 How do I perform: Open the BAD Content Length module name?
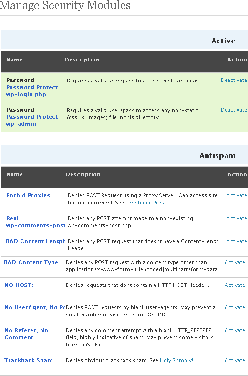click(x=36, y=241)
